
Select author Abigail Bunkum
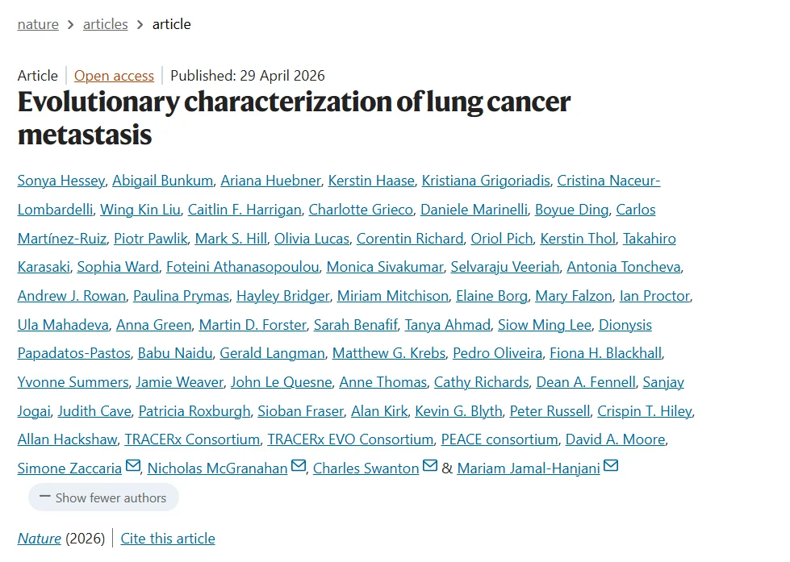point(163,181)
